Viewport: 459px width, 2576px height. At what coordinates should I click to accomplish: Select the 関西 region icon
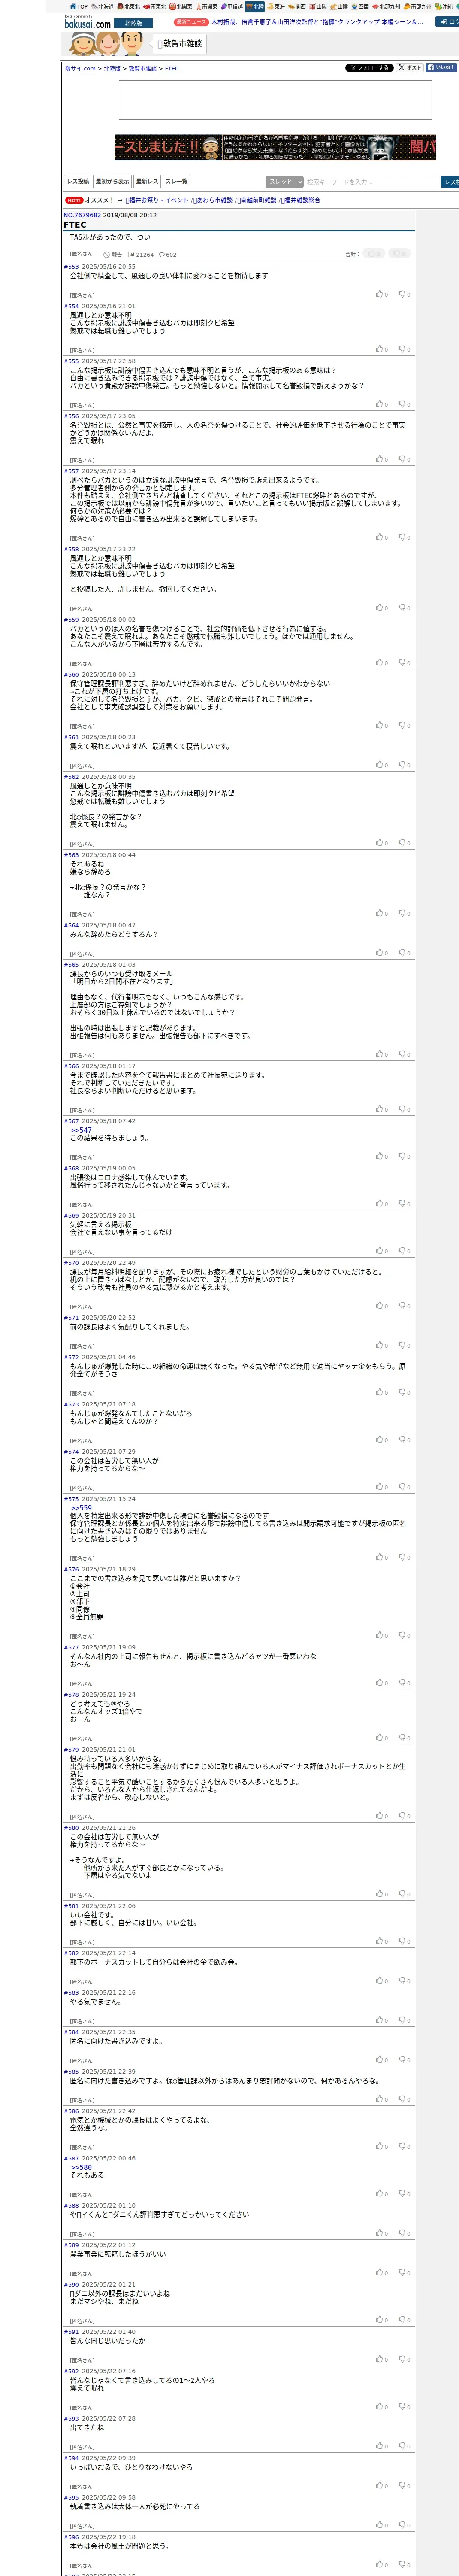(296, 6)
